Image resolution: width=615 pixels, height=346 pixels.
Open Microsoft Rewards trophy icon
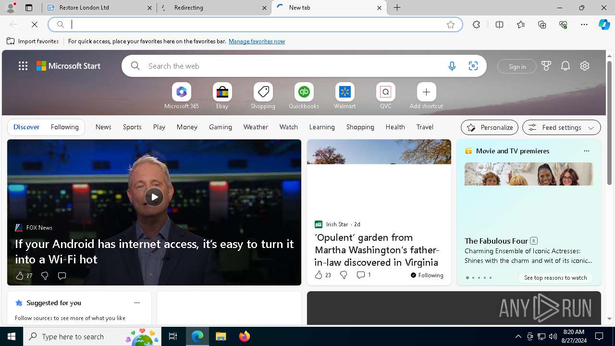pos(546,66)
